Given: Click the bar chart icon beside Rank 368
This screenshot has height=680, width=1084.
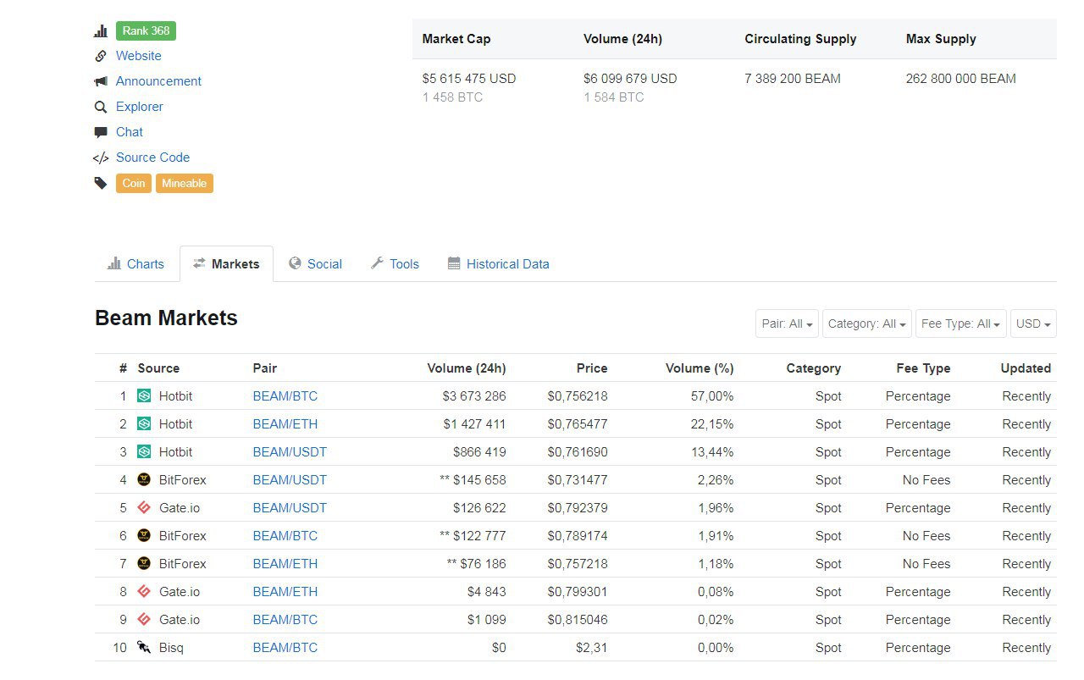Looking at the screenshot, I should [x=101, y=31].
